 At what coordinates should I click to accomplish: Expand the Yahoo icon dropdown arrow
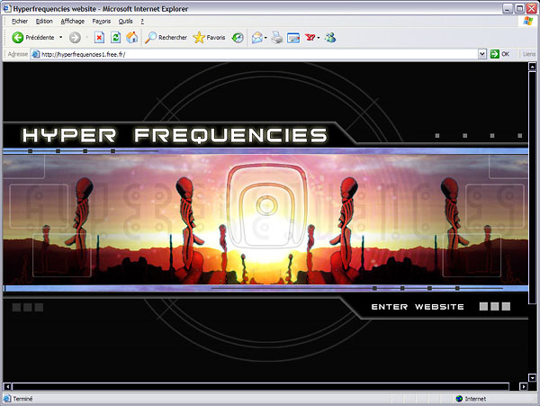coord(319,37)
